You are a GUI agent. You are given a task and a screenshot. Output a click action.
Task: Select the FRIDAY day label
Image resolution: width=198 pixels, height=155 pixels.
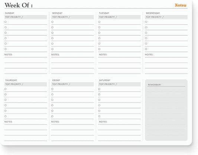point(56,80)
